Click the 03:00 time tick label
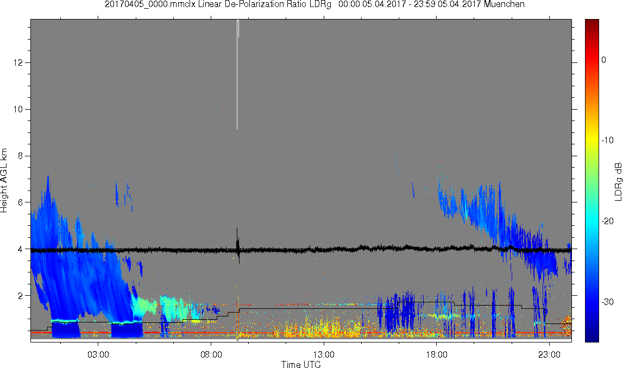The width and height of the screenshot is (623, 368). pos(98,354)
